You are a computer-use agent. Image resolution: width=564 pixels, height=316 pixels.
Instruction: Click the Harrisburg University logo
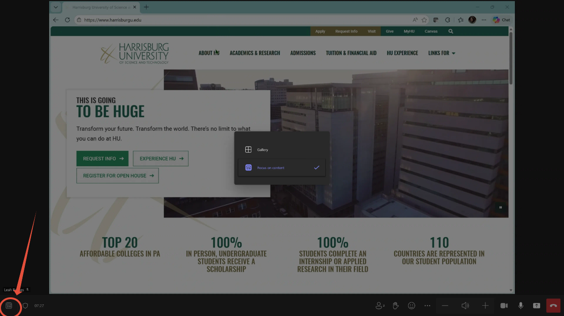coord(135,53)
